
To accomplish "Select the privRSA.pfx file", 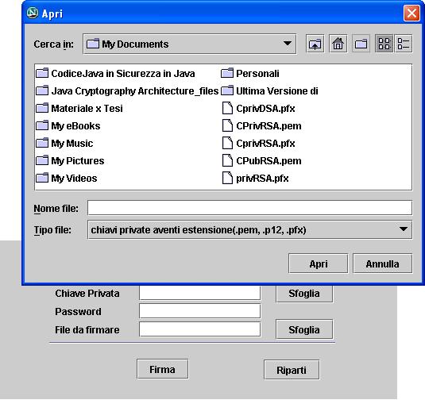I will tap(255, 179).
